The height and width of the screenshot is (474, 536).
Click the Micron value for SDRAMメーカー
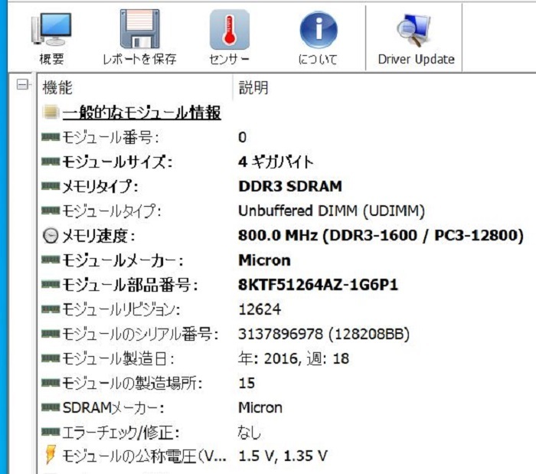(x=260, y=407)
